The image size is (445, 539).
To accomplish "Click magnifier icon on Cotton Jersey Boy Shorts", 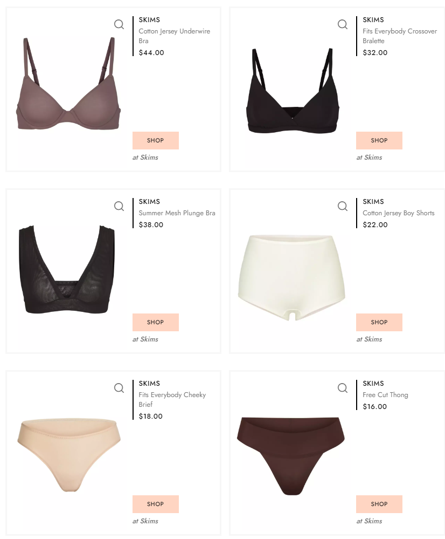I will click(x=342, y=206).
